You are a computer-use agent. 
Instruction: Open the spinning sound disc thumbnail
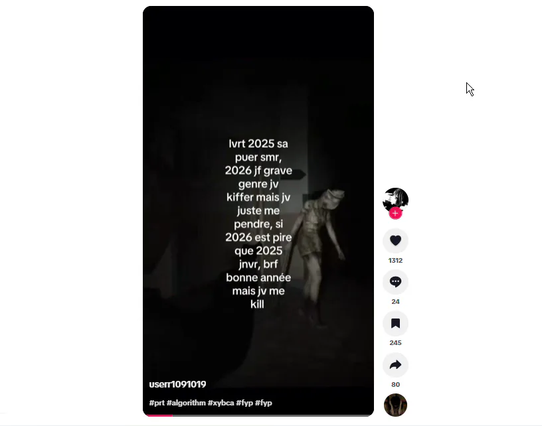(395, 405)
